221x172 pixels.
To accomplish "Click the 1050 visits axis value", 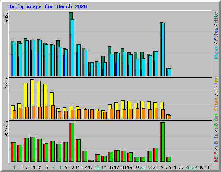I will (6, 83).
